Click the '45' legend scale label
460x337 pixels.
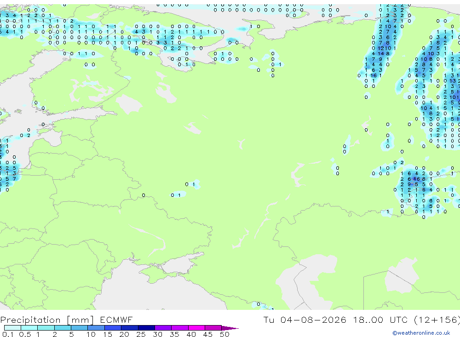208,334
